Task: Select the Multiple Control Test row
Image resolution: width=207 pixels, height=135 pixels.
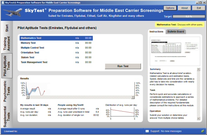Action: [56, 48]
